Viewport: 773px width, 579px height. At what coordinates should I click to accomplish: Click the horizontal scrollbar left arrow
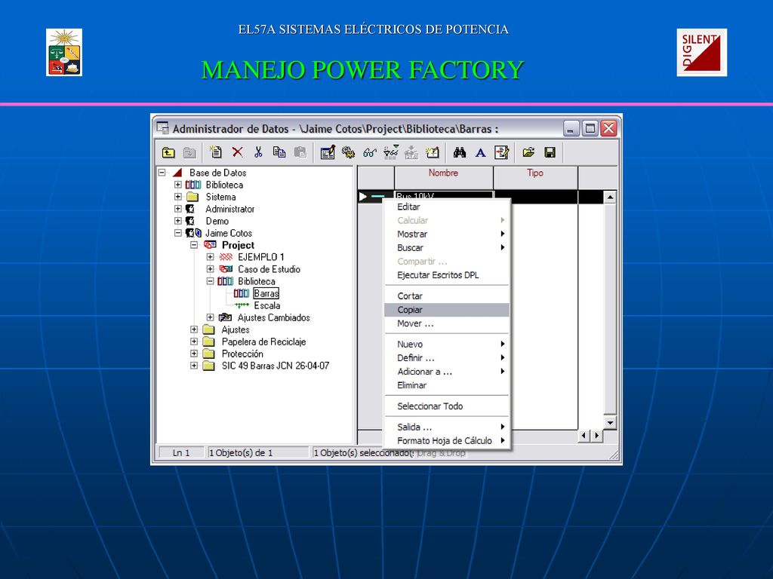[x=584, y=435]
